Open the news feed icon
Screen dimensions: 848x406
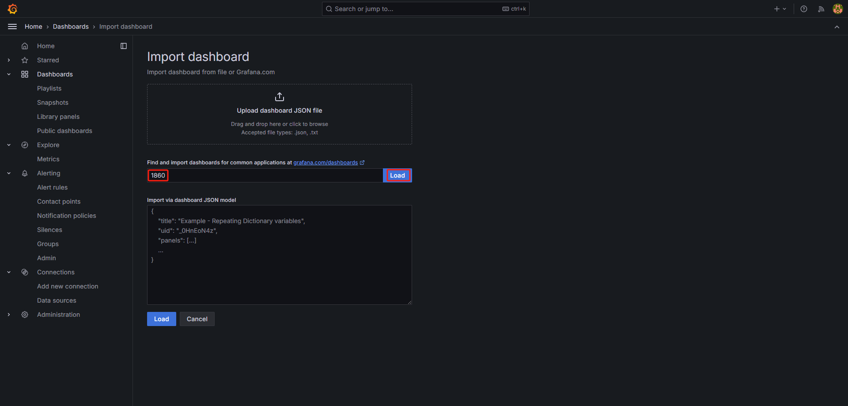tap(821, 8)
